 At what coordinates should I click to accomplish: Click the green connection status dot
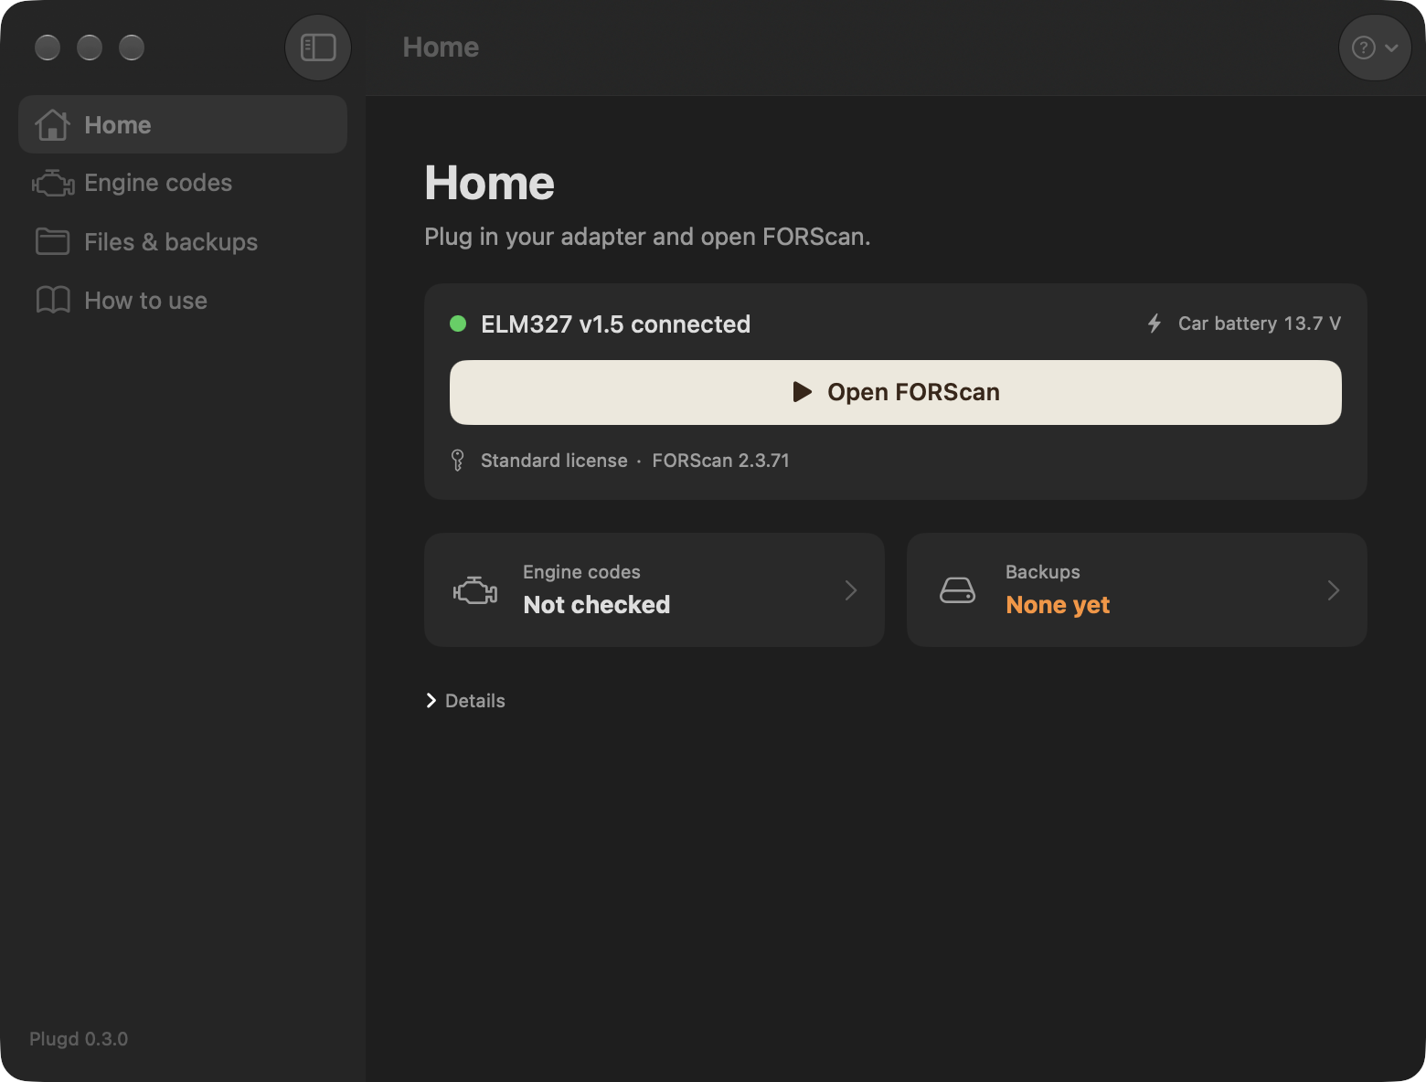click(x=458, y=324)
